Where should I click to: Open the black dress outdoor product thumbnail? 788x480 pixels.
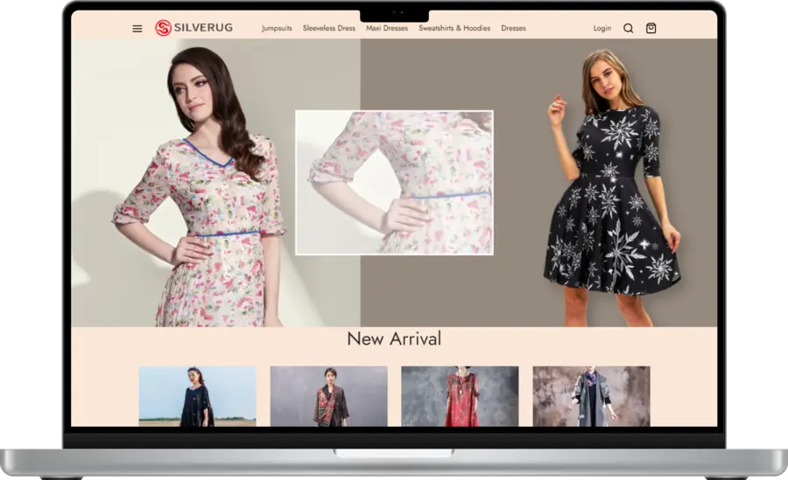pyautogui.click(x=198, y=396)
